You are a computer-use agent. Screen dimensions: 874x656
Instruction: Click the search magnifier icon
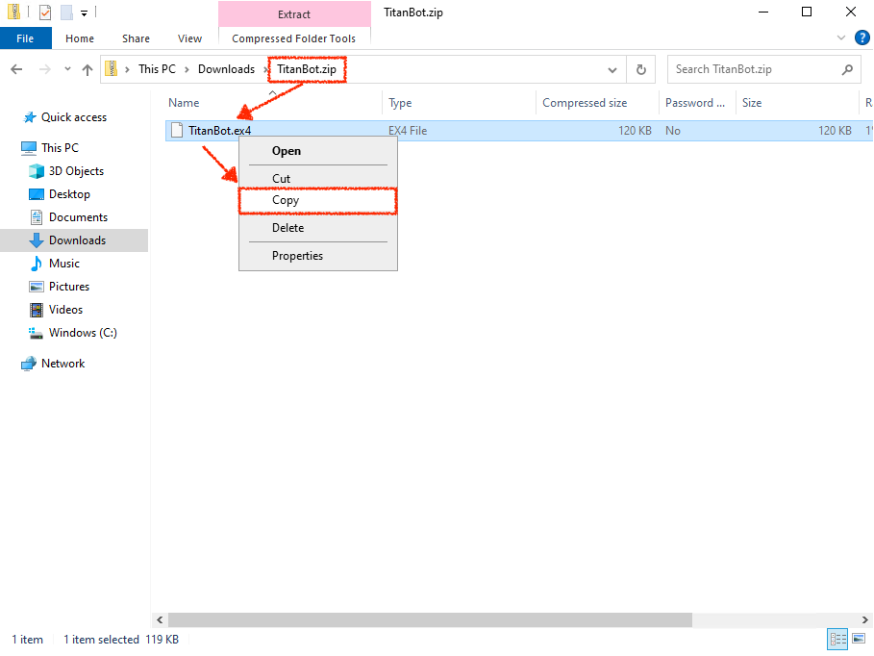847,69
